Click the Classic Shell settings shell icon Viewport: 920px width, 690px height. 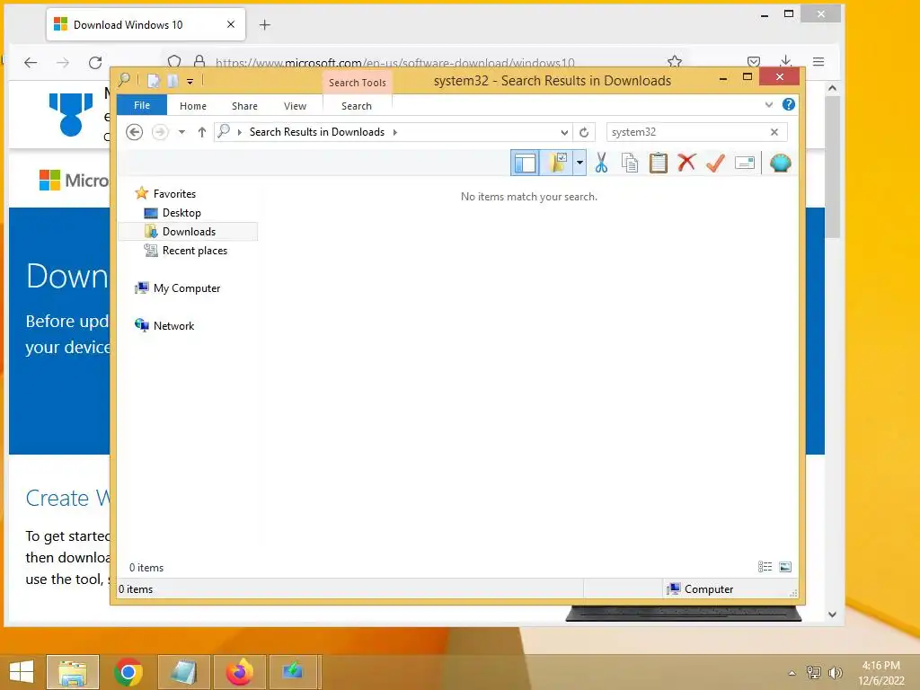[781, 163]
